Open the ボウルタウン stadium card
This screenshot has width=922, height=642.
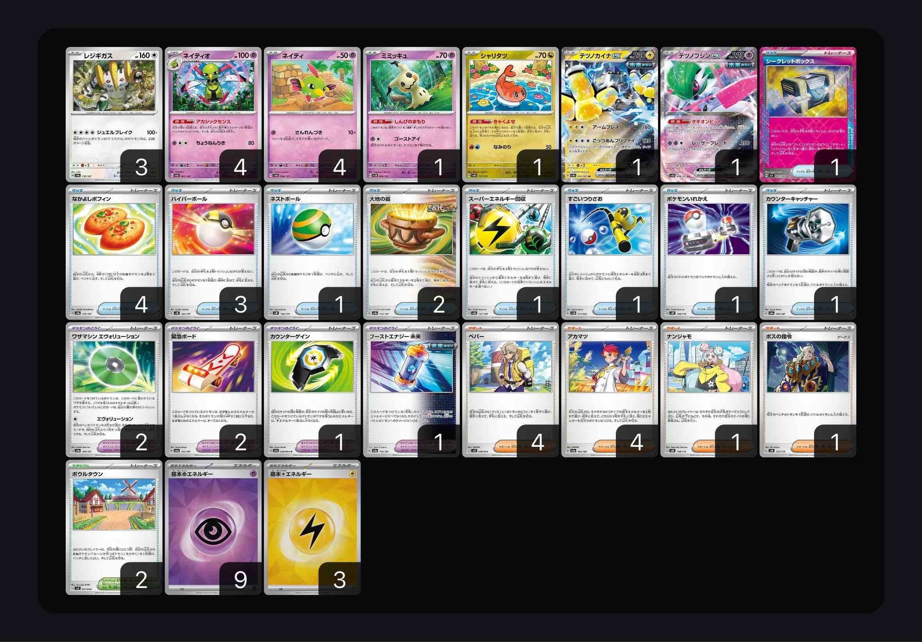coord(114,527)
